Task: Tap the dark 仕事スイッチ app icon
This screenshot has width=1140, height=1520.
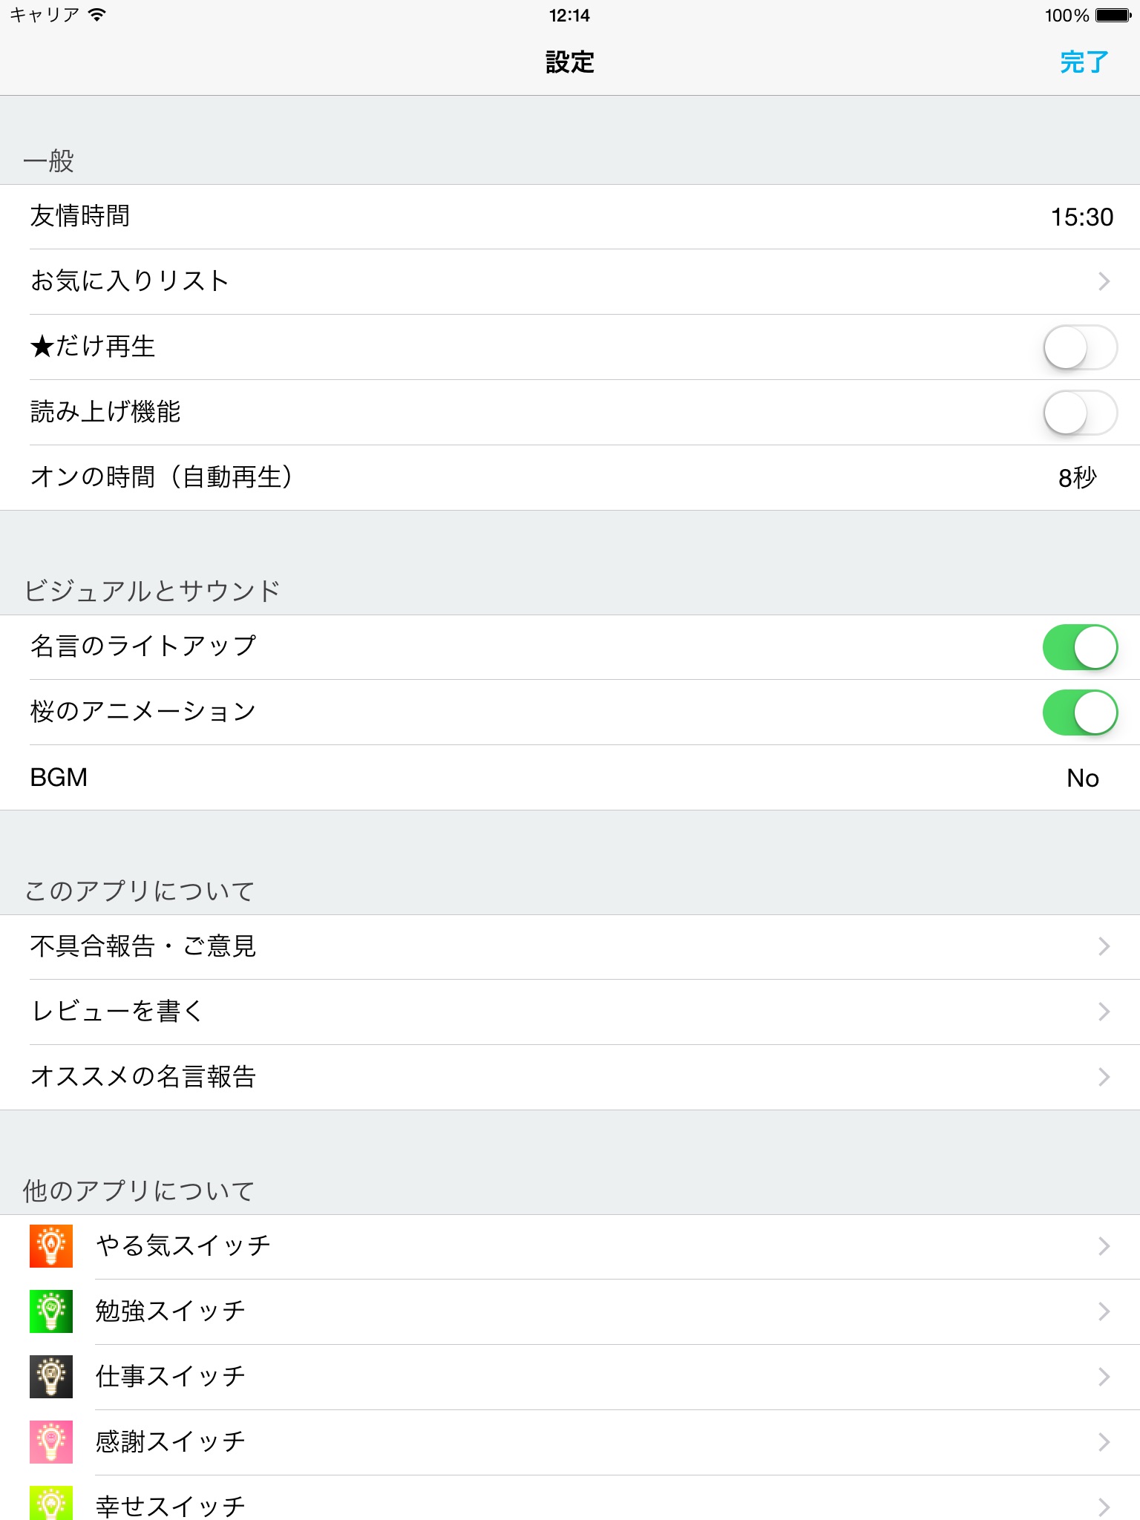Action: (x=51, y=1377)
